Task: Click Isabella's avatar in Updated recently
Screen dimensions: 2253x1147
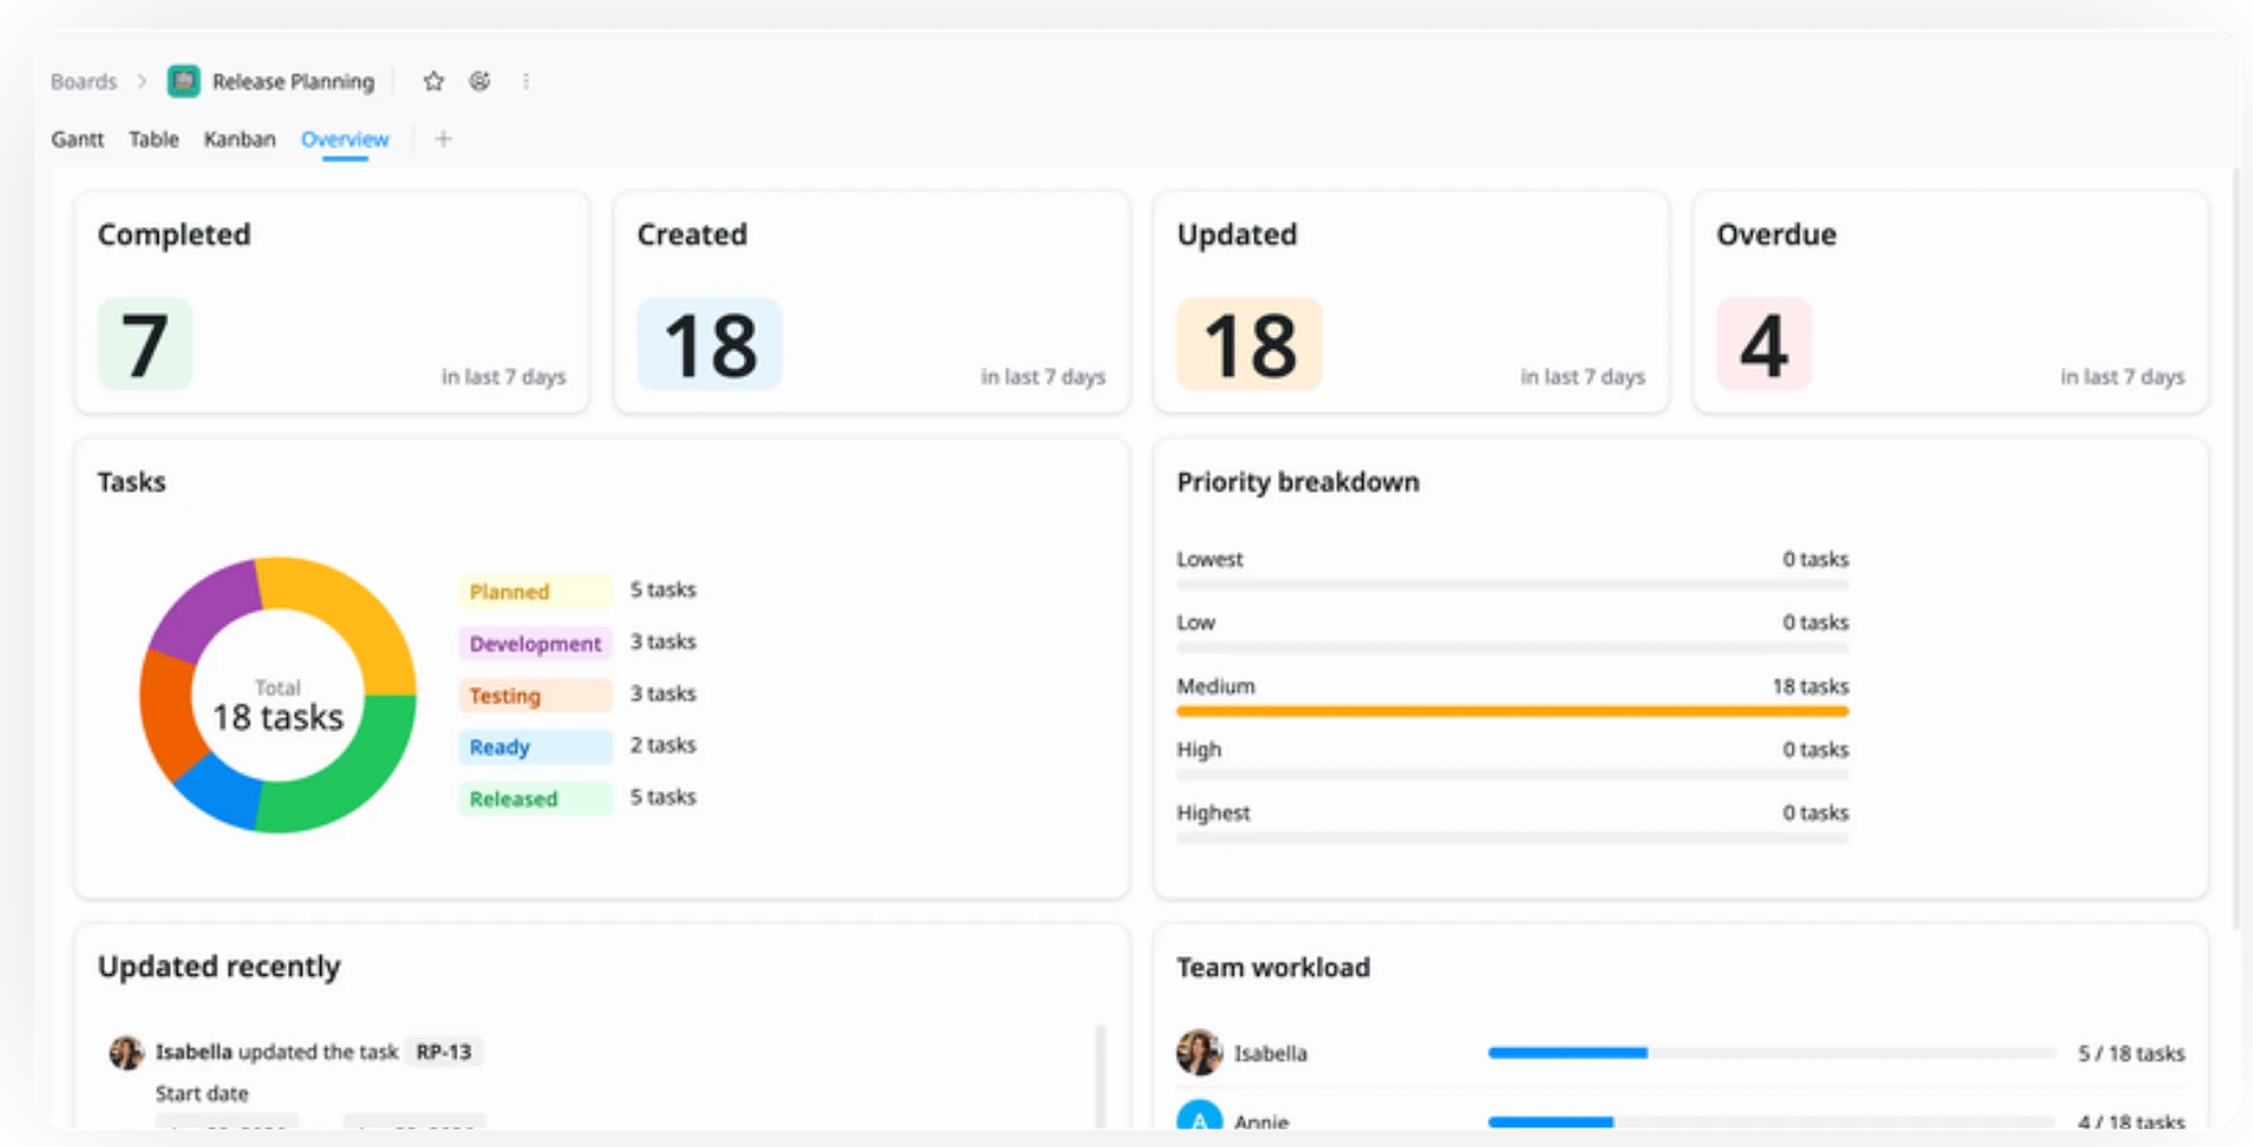Action: (127, 1051)
